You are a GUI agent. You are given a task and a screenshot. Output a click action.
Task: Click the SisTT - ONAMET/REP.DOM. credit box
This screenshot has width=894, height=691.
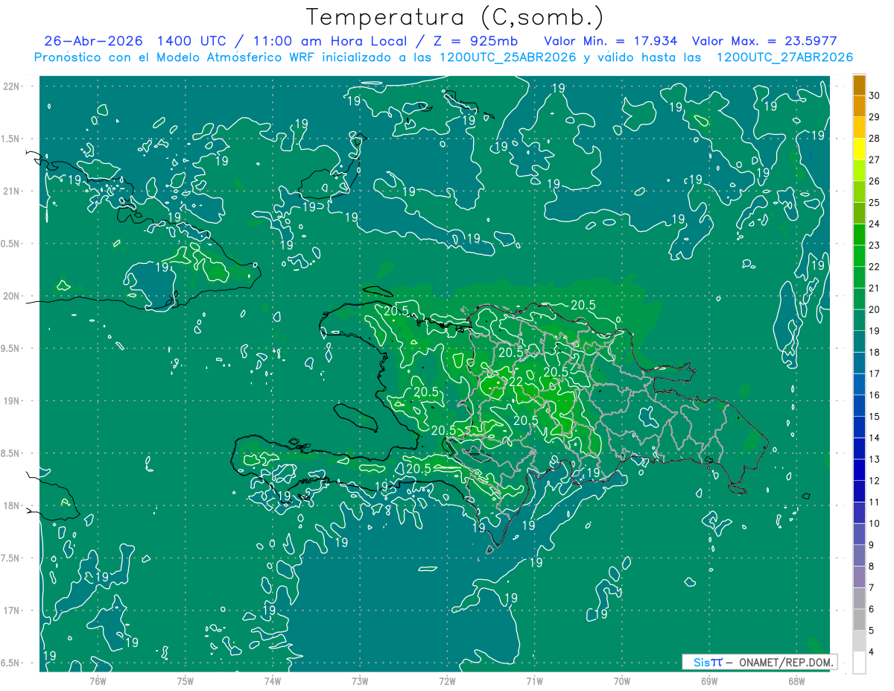click(x=759, y=662)
